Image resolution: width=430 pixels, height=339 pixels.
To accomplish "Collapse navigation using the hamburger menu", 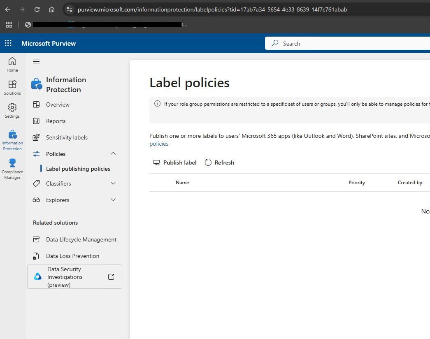I will pos(36,61).
